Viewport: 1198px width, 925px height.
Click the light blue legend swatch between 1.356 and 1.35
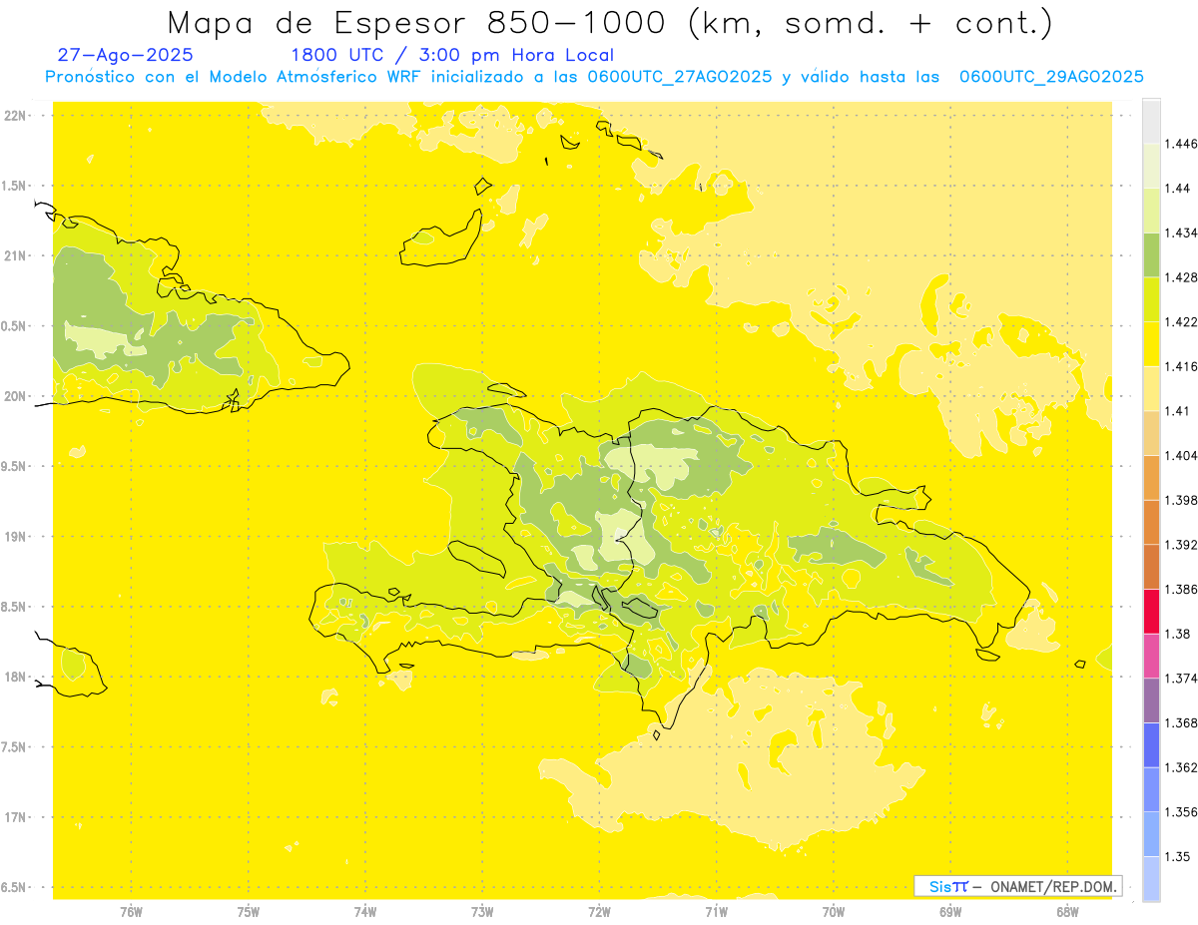[1151, 833]
